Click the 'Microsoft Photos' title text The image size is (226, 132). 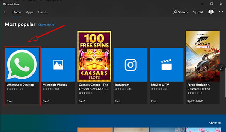coord(55,85)
